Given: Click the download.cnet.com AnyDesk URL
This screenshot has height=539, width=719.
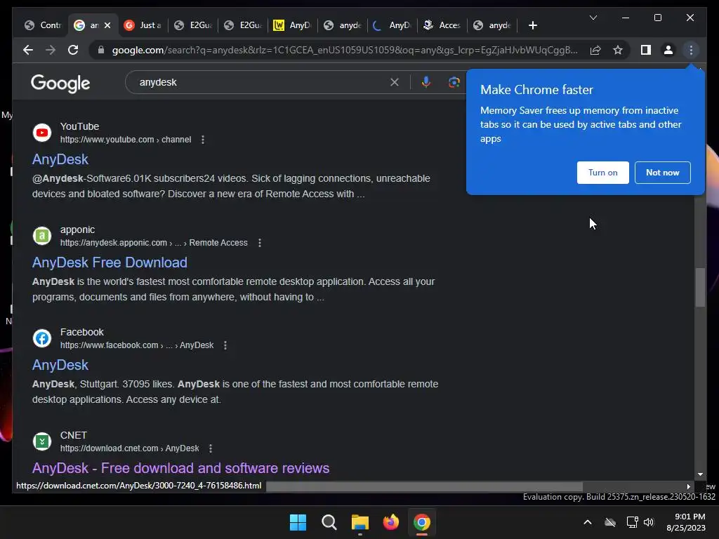Looking at the screenshot, I should point(129,448).
